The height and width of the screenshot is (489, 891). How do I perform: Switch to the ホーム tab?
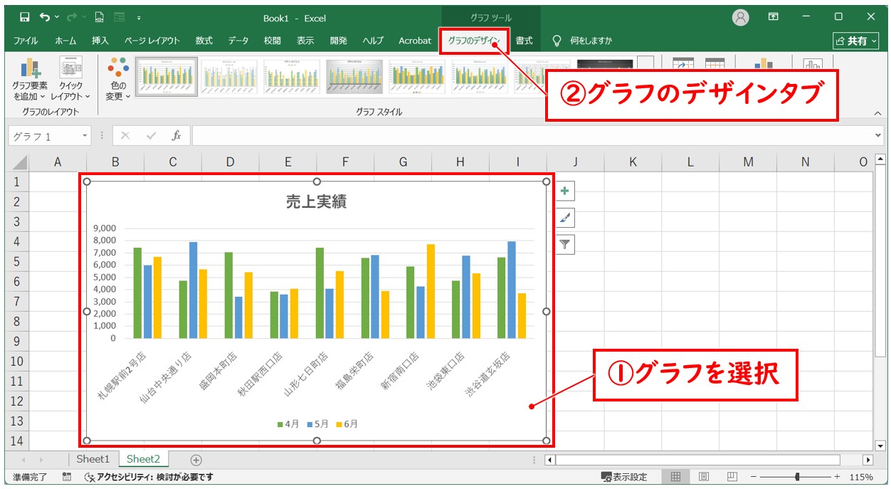[65, 41]
